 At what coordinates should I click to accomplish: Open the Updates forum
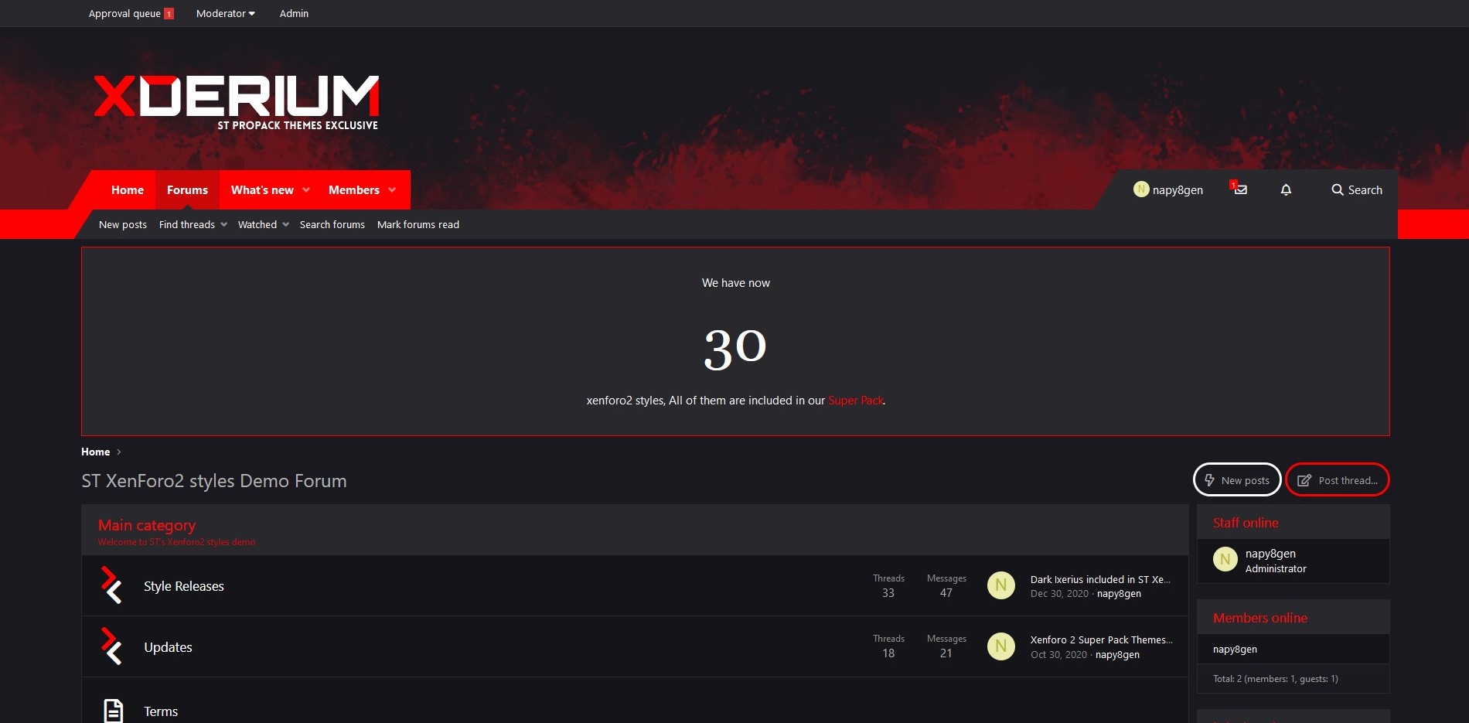(168, 647)
